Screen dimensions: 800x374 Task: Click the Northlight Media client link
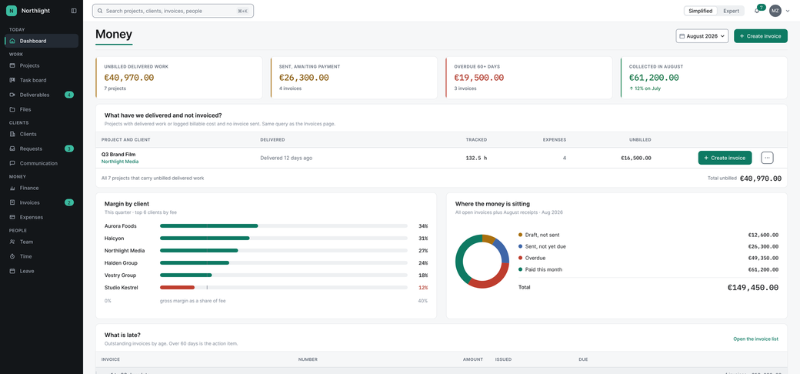coord(120,162)
